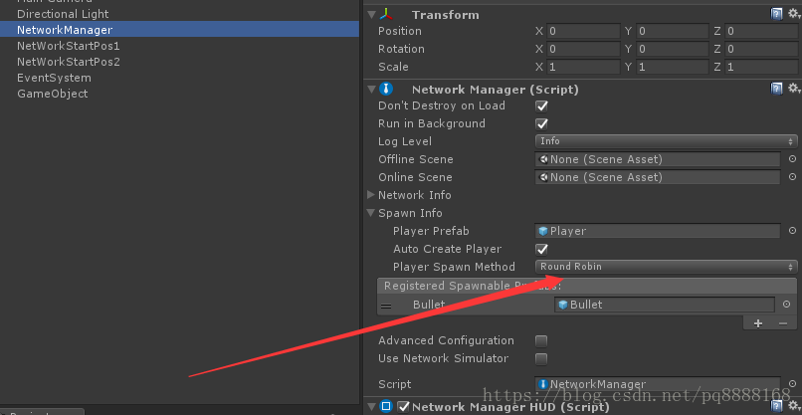Click Rotation X value field
This screenshot has height=415, width=802.
pos(583,49)
